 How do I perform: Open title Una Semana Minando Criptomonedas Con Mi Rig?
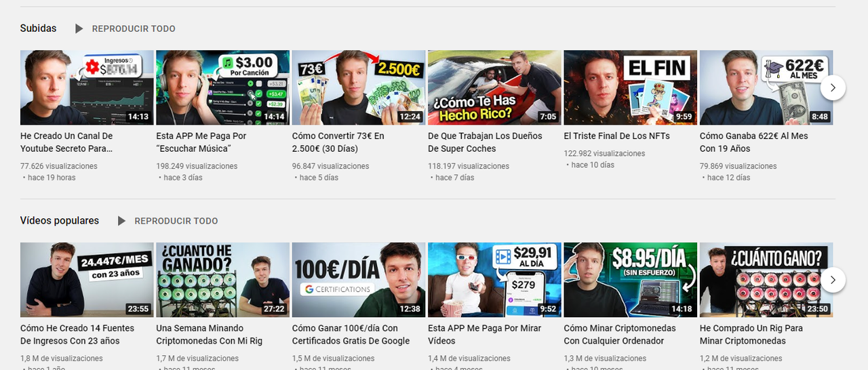pos(210,335)
